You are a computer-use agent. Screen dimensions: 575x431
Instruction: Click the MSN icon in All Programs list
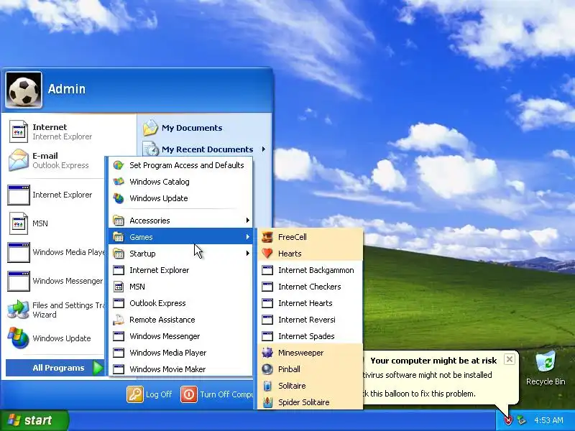[119, 287]
